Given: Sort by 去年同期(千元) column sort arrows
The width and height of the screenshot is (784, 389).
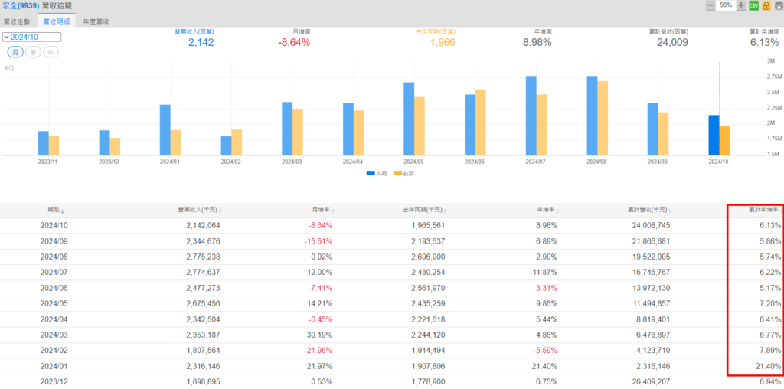Looking at the screenshot, I should tap(445, 211).
